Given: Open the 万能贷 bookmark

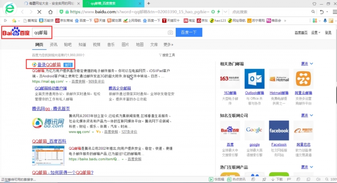Looking at the screenshot, I should [46, 21].
